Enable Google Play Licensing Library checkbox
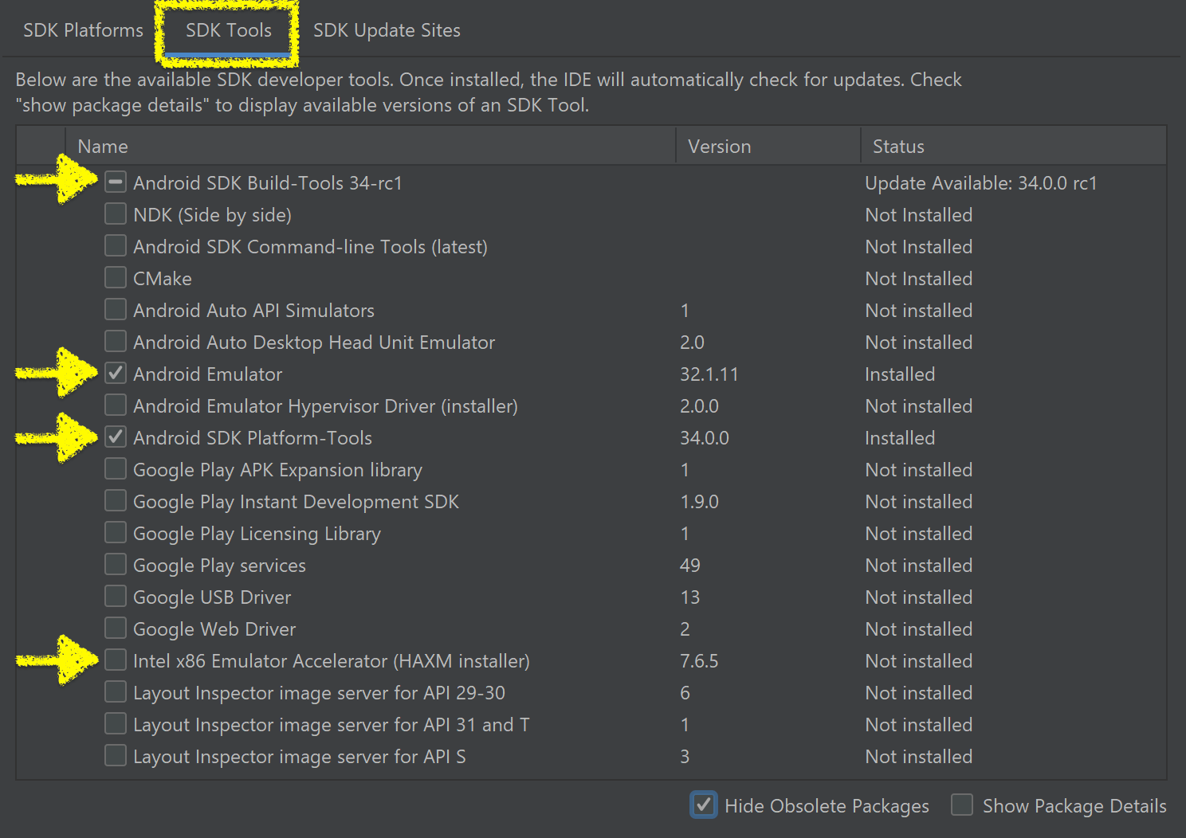 116,533
